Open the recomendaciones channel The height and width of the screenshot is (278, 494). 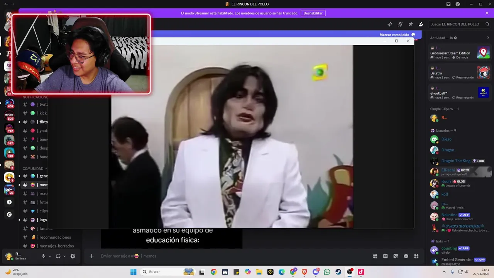50,237
